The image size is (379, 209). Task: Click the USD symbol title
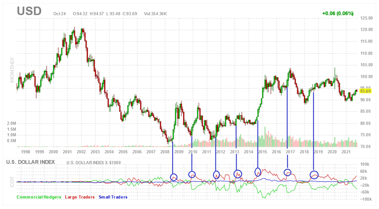click(x=29, y=11)
